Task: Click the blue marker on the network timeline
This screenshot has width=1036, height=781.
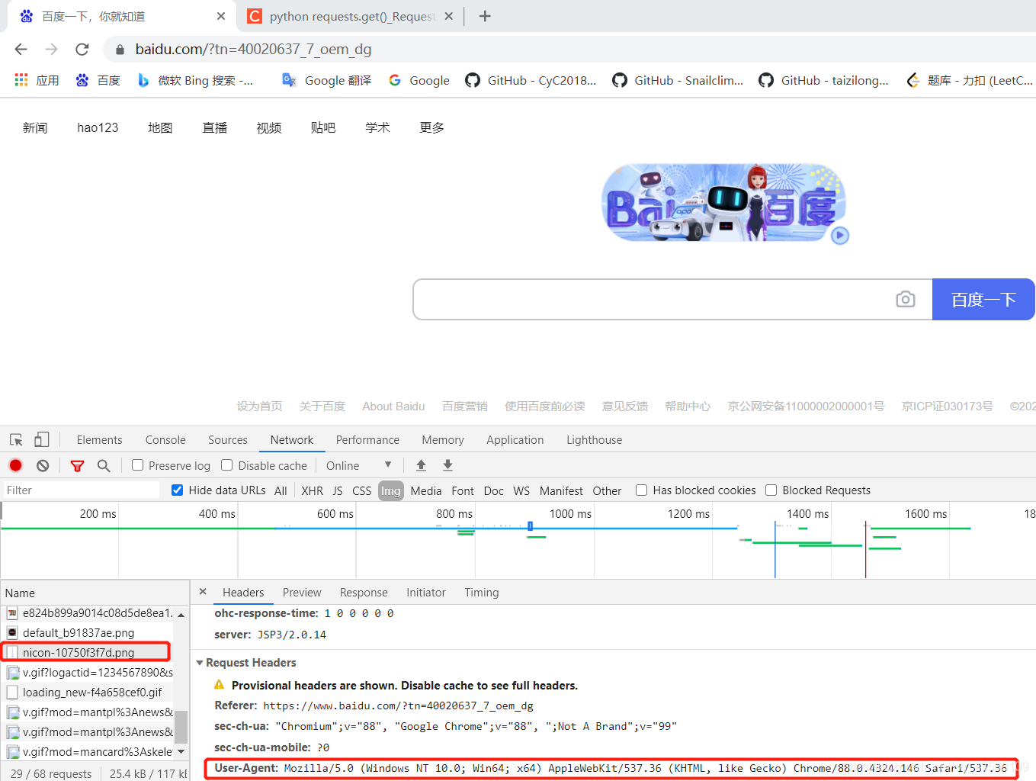Action: (x=530, y=526)
